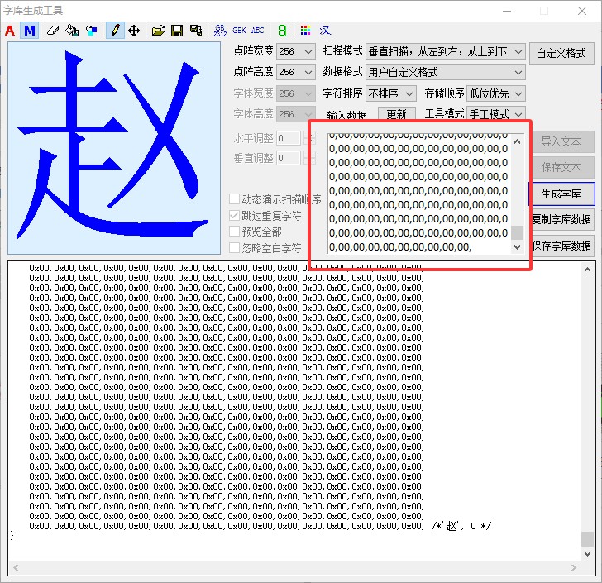The width and height of the screenshot is (602, 583).
Task: Click the 导入文本 button
Action: point(561,141)
